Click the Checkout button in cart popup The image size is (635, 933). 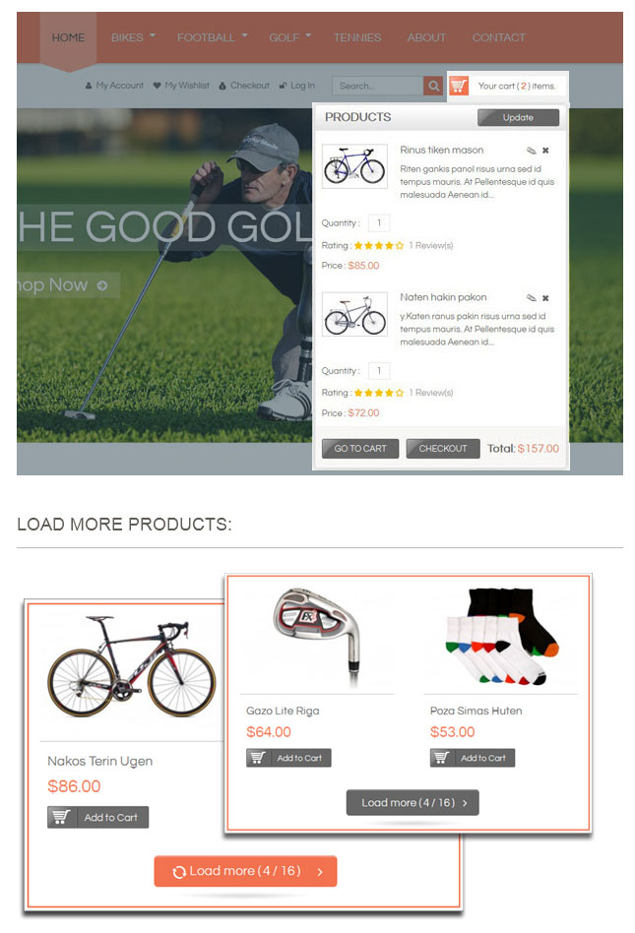(x=443, y=448)
